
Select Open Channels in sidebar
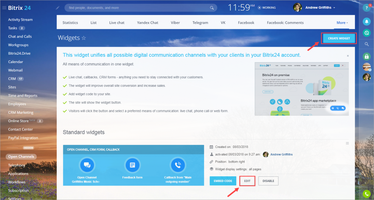(21, 157)
